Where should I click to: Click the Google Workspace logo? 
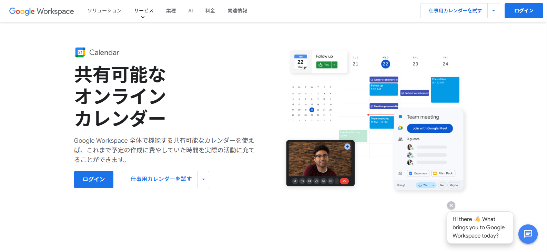[x=41, y=11]
